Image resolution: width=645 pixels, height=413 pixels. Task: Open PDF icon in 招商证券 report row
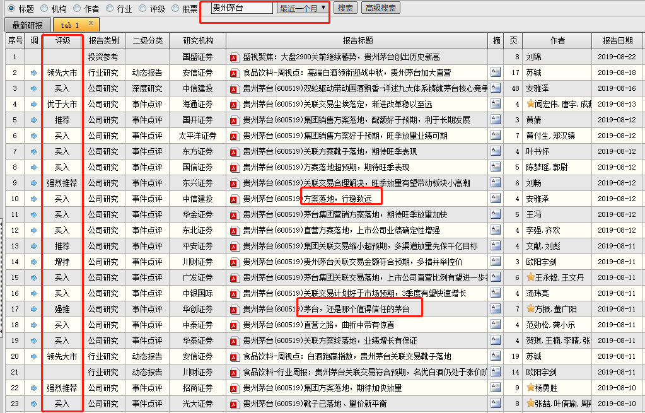pos(235,388)
